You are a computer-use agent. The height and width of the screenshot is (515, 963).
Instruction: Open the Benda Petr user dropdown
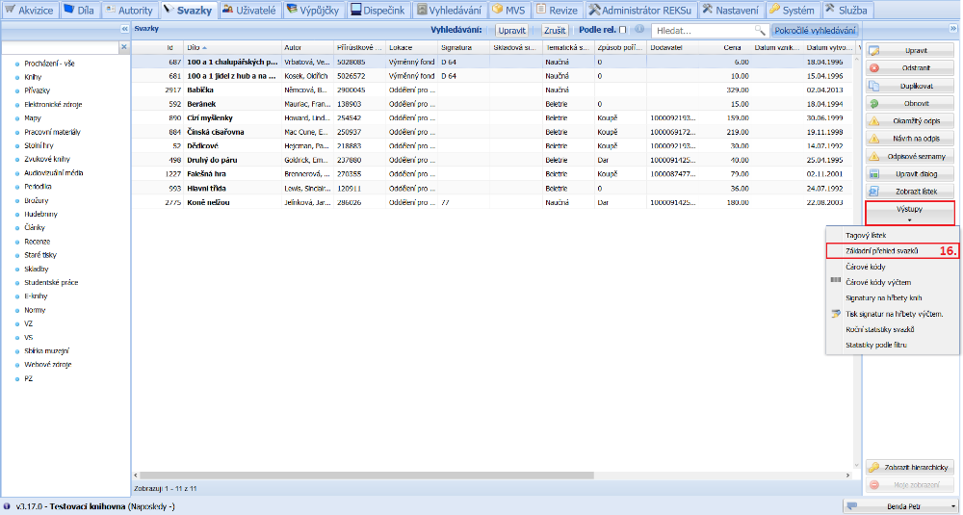pyautogui.click(x=902, y=505)
